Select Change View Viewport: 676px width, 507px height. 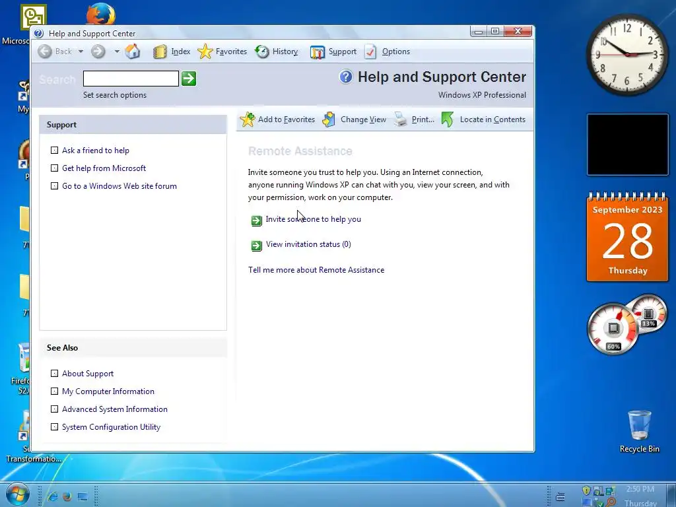[363, 119]
